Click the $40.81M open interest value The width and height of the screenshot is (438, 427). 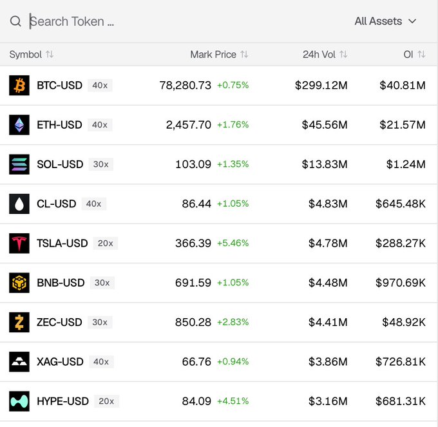[403, 85]
